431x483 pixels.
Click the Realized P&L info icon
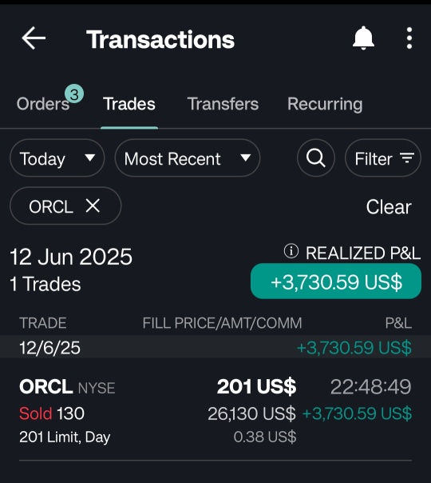(x=291, y=251)
